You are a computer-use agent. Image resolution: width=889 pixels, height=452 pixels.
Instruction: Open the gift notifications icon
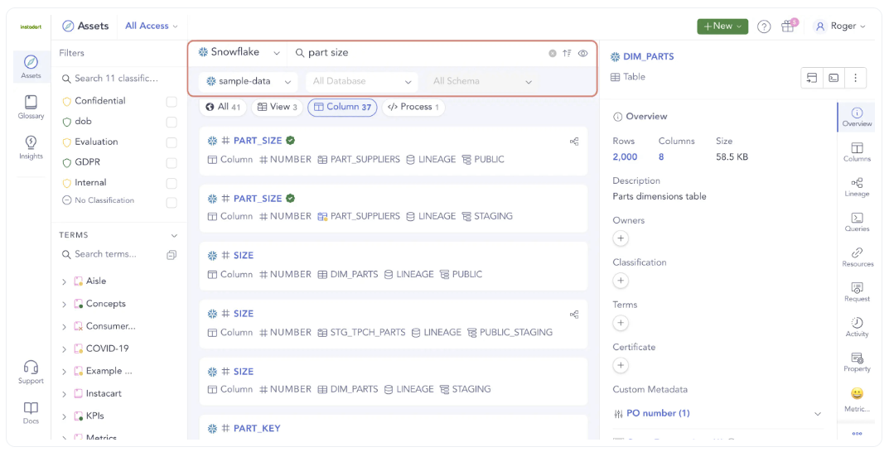[x=788, y=26]
